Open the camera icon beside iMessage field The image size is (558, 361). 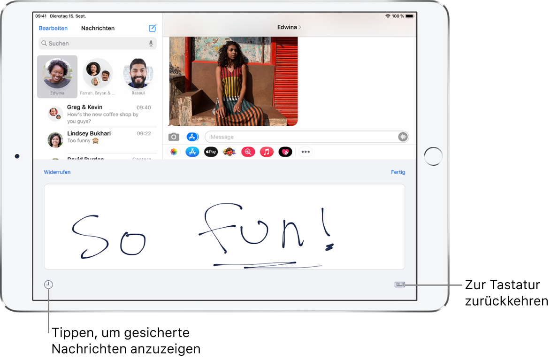pyautogui.click(x=174, y=137)
